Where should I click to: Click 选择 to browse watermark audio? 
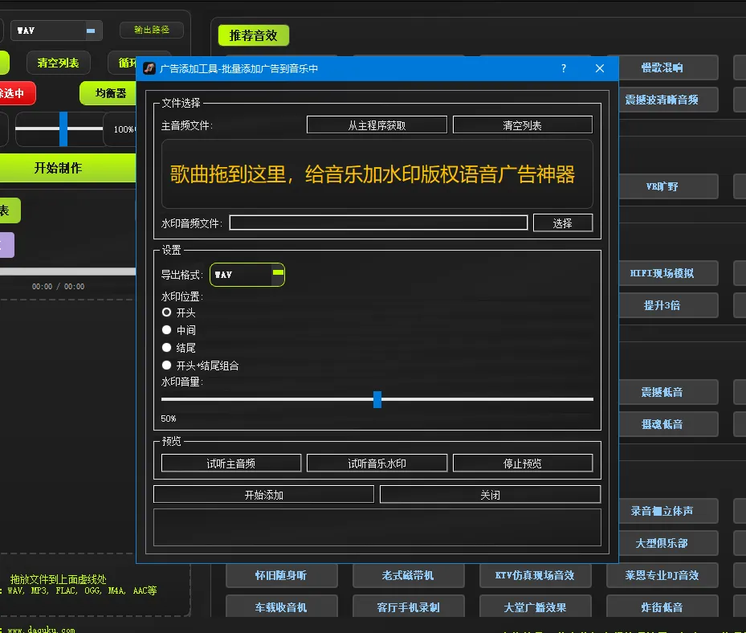tap(563, 223)
